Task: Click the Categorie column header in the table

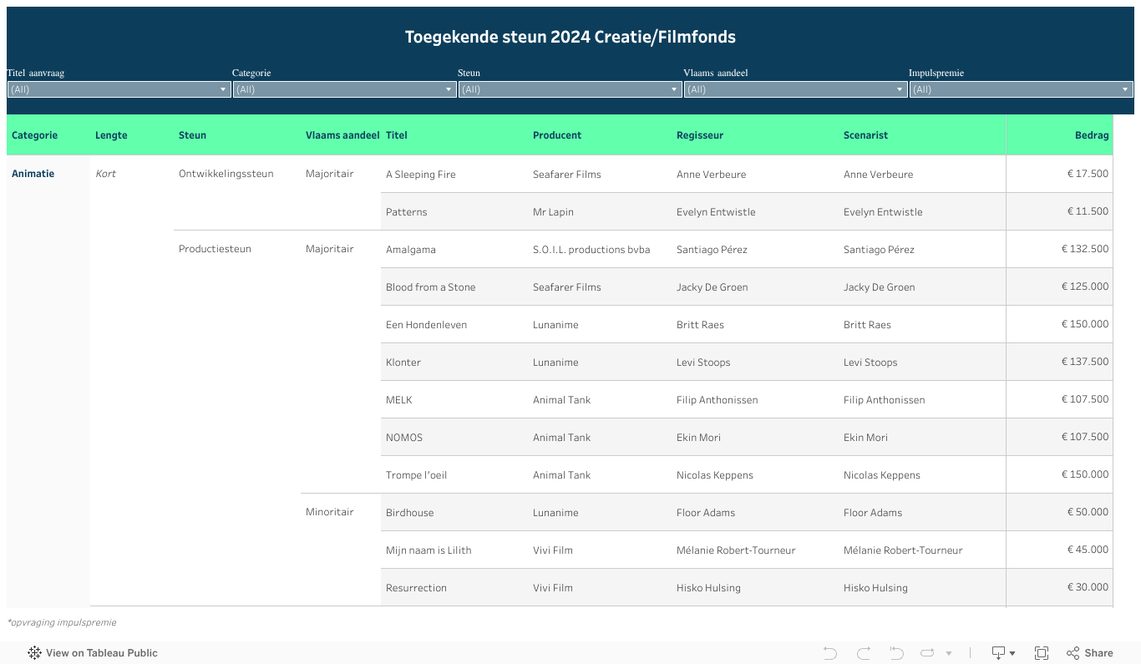Action: click(35, 135)
